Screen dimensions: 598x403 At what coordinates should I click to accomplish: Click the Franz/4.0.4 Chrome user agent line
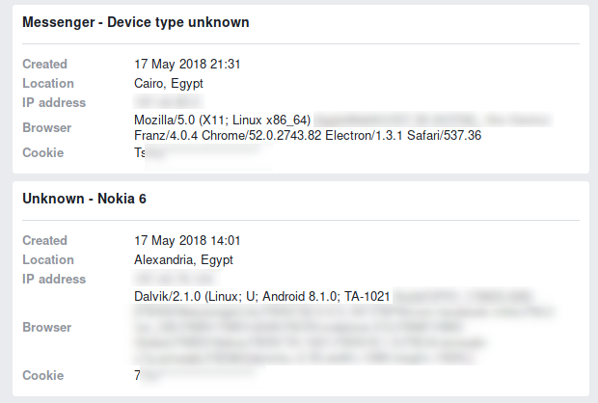pos(308,135)
